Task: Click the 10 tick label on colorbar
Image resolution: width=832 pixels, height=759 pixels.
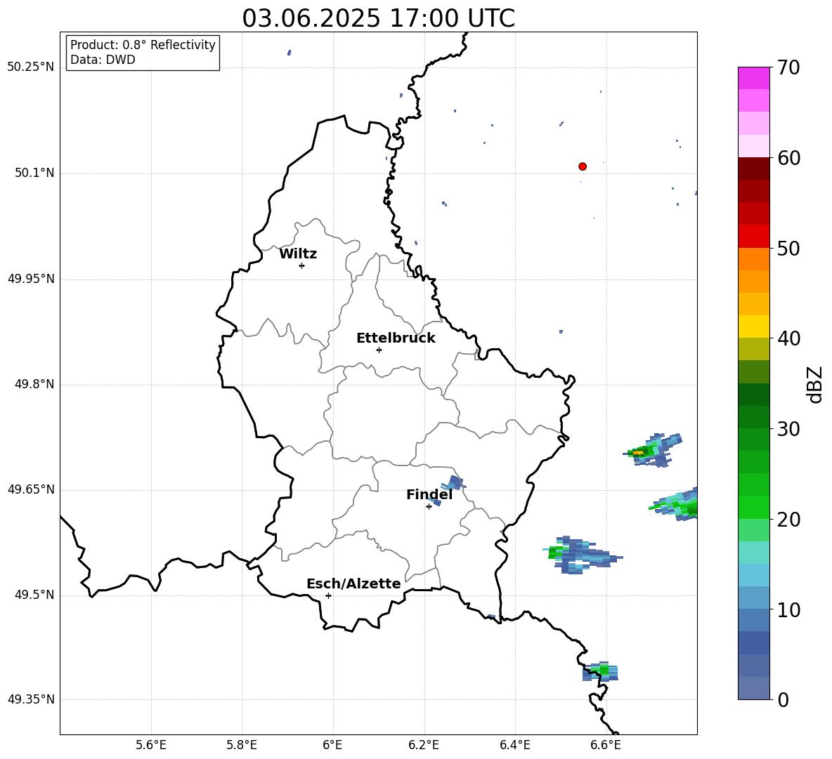Action: pyautogui.click(x=788, y=609)
